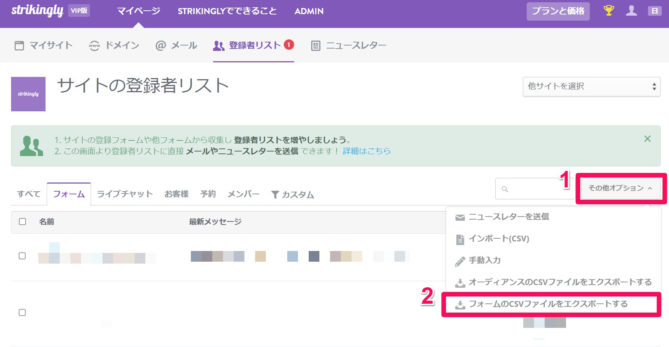Click the 最新メッセージ column header
Screen dimensions: 669x347
click(x=215, y=222)
